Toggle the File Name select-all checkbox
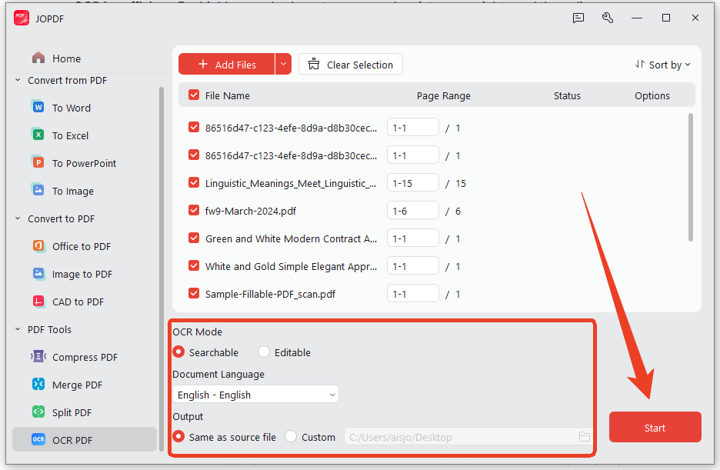 (x=194, y=95)
